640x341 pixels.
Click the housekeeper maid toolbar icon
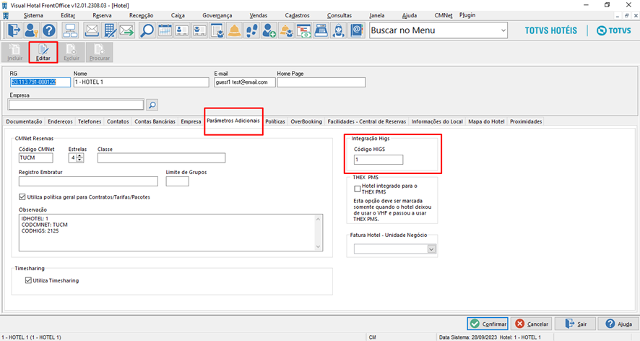point(338,30)
